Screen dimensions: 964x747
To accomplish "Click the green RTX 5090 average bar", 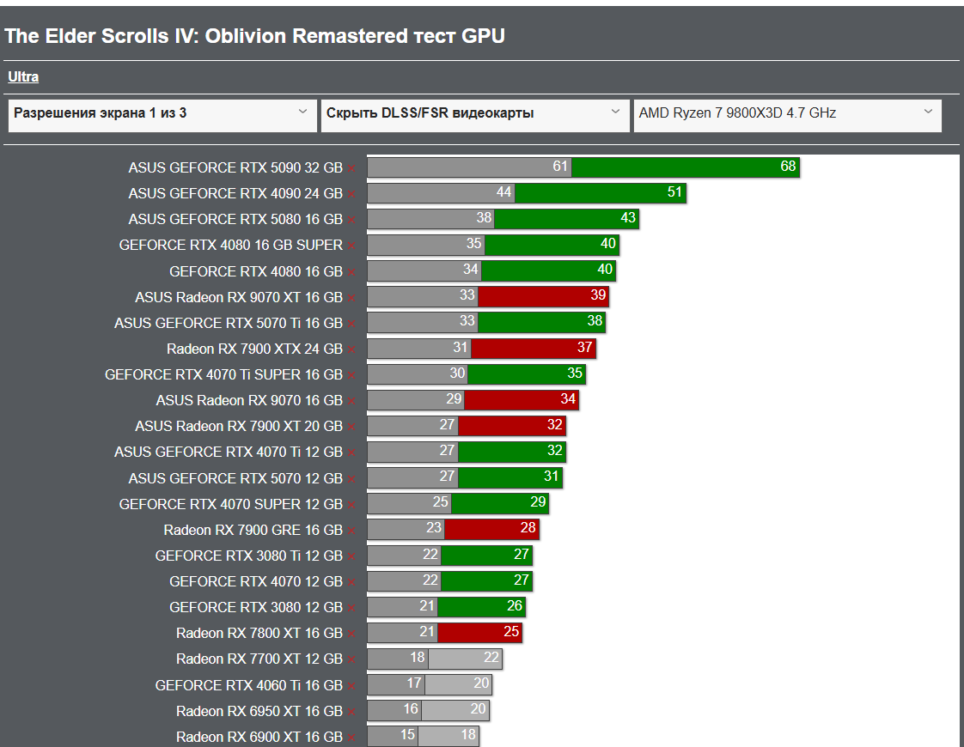I will pyautogui.click(x=686, y=167).
